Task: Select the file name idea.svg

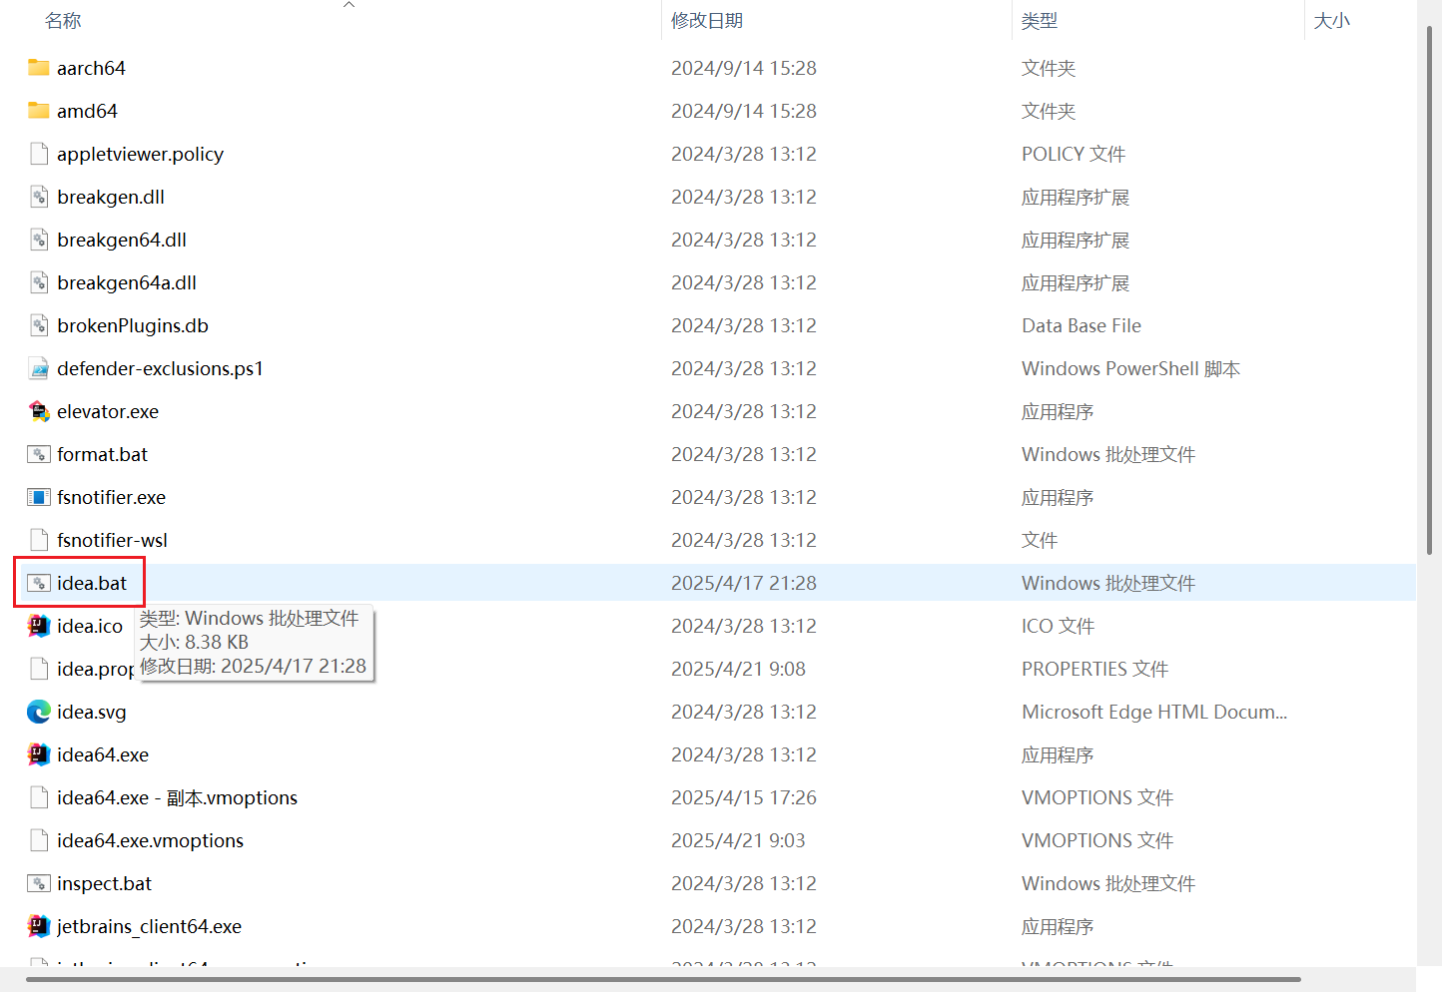Action: 92,712
